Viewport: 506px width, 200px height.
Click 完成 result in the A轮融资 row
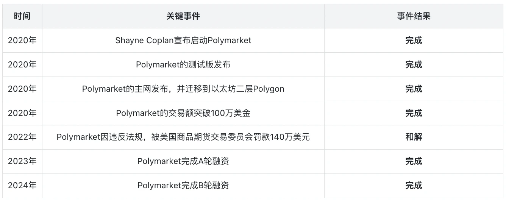coord(414,161)
